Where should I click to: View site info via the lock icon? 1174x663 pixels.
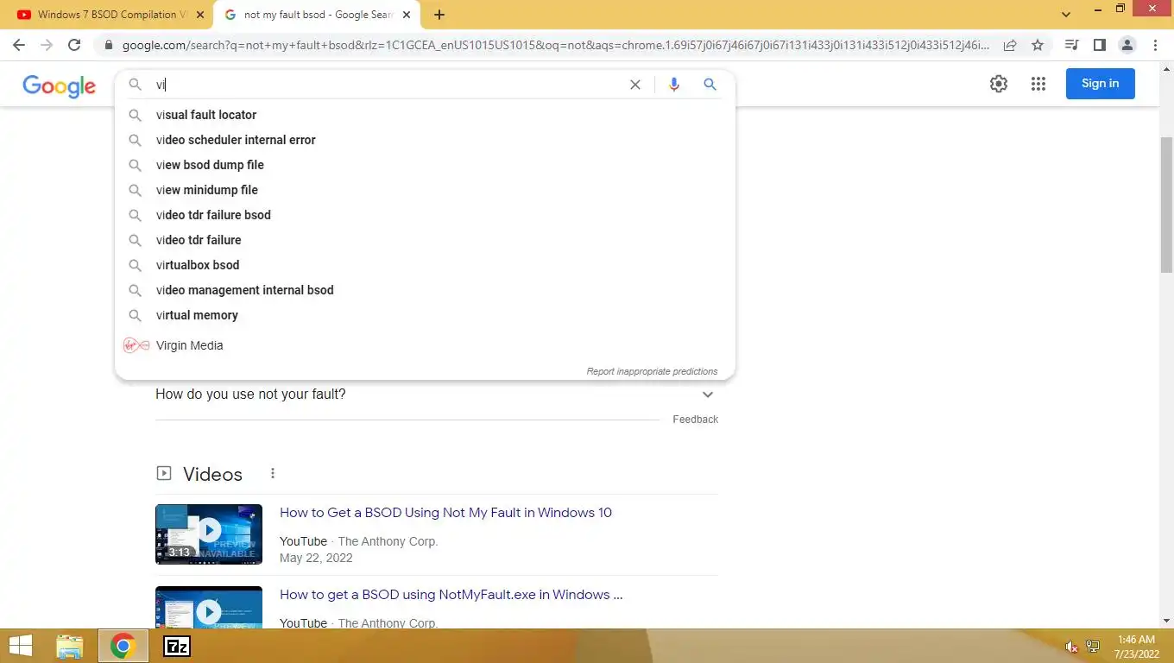[x=109, y=45]
